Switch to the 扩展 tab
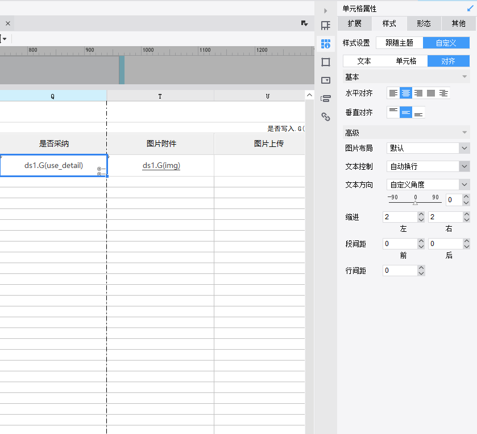This screenshot has width=477, height=434. pyautogui.click(x=354, y=23)
